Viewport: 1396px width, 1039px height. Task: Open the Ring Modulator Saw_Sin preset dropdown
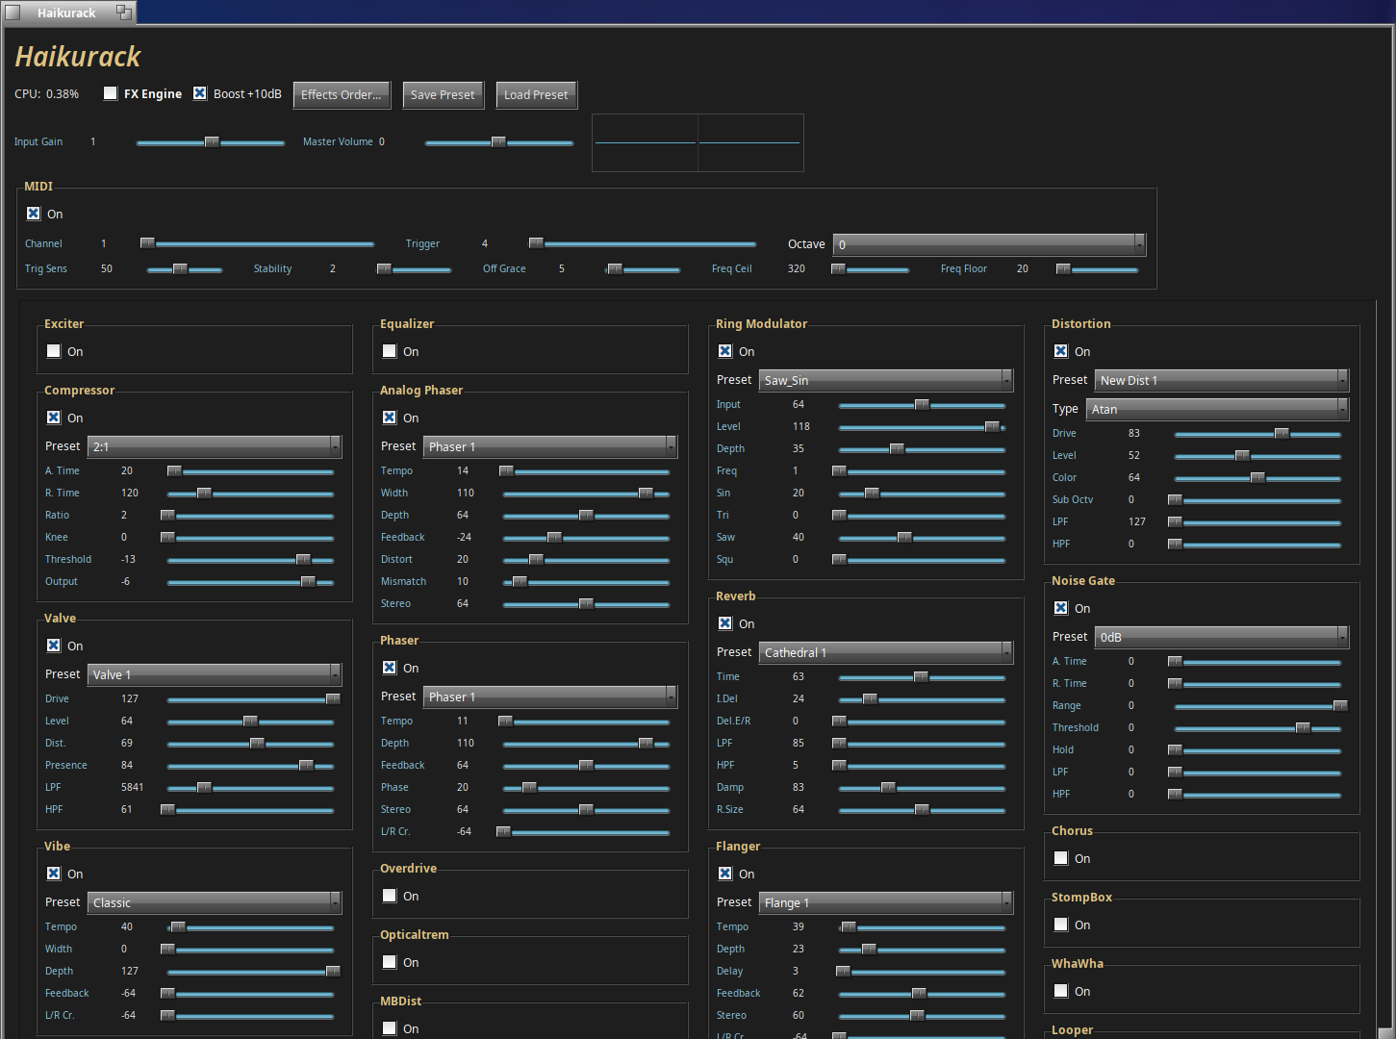(886, 380)
